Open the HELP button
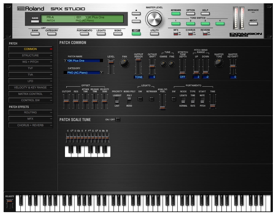The height and width of the screenshot is (215, 275). 205,14
